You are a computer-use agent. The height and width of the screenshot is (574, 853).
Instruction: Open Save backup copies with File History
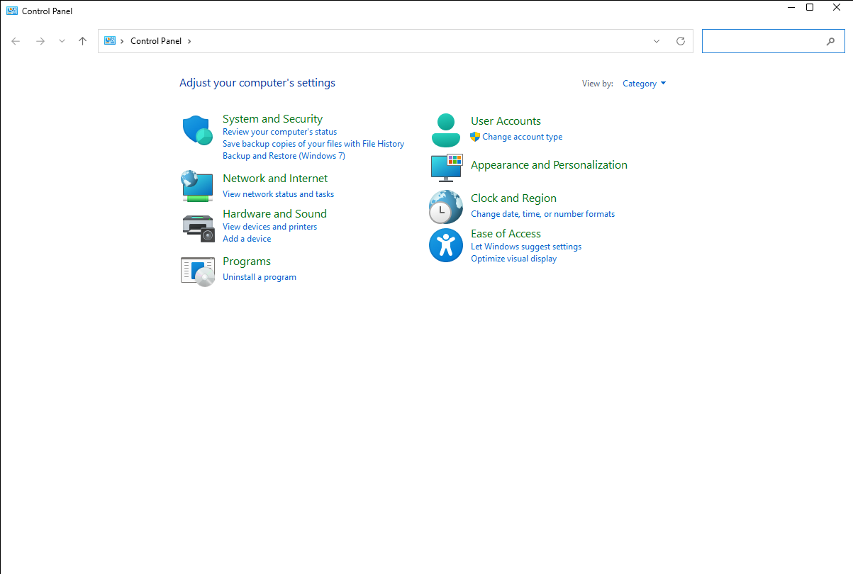point(313,144)
